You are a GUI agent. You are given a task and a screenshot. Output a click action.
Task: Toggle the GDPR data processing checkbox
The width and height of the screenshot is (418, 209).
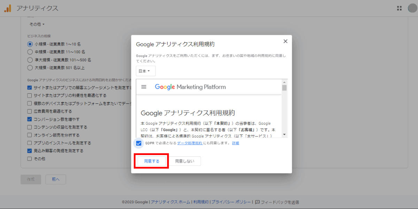click(139, 143)
